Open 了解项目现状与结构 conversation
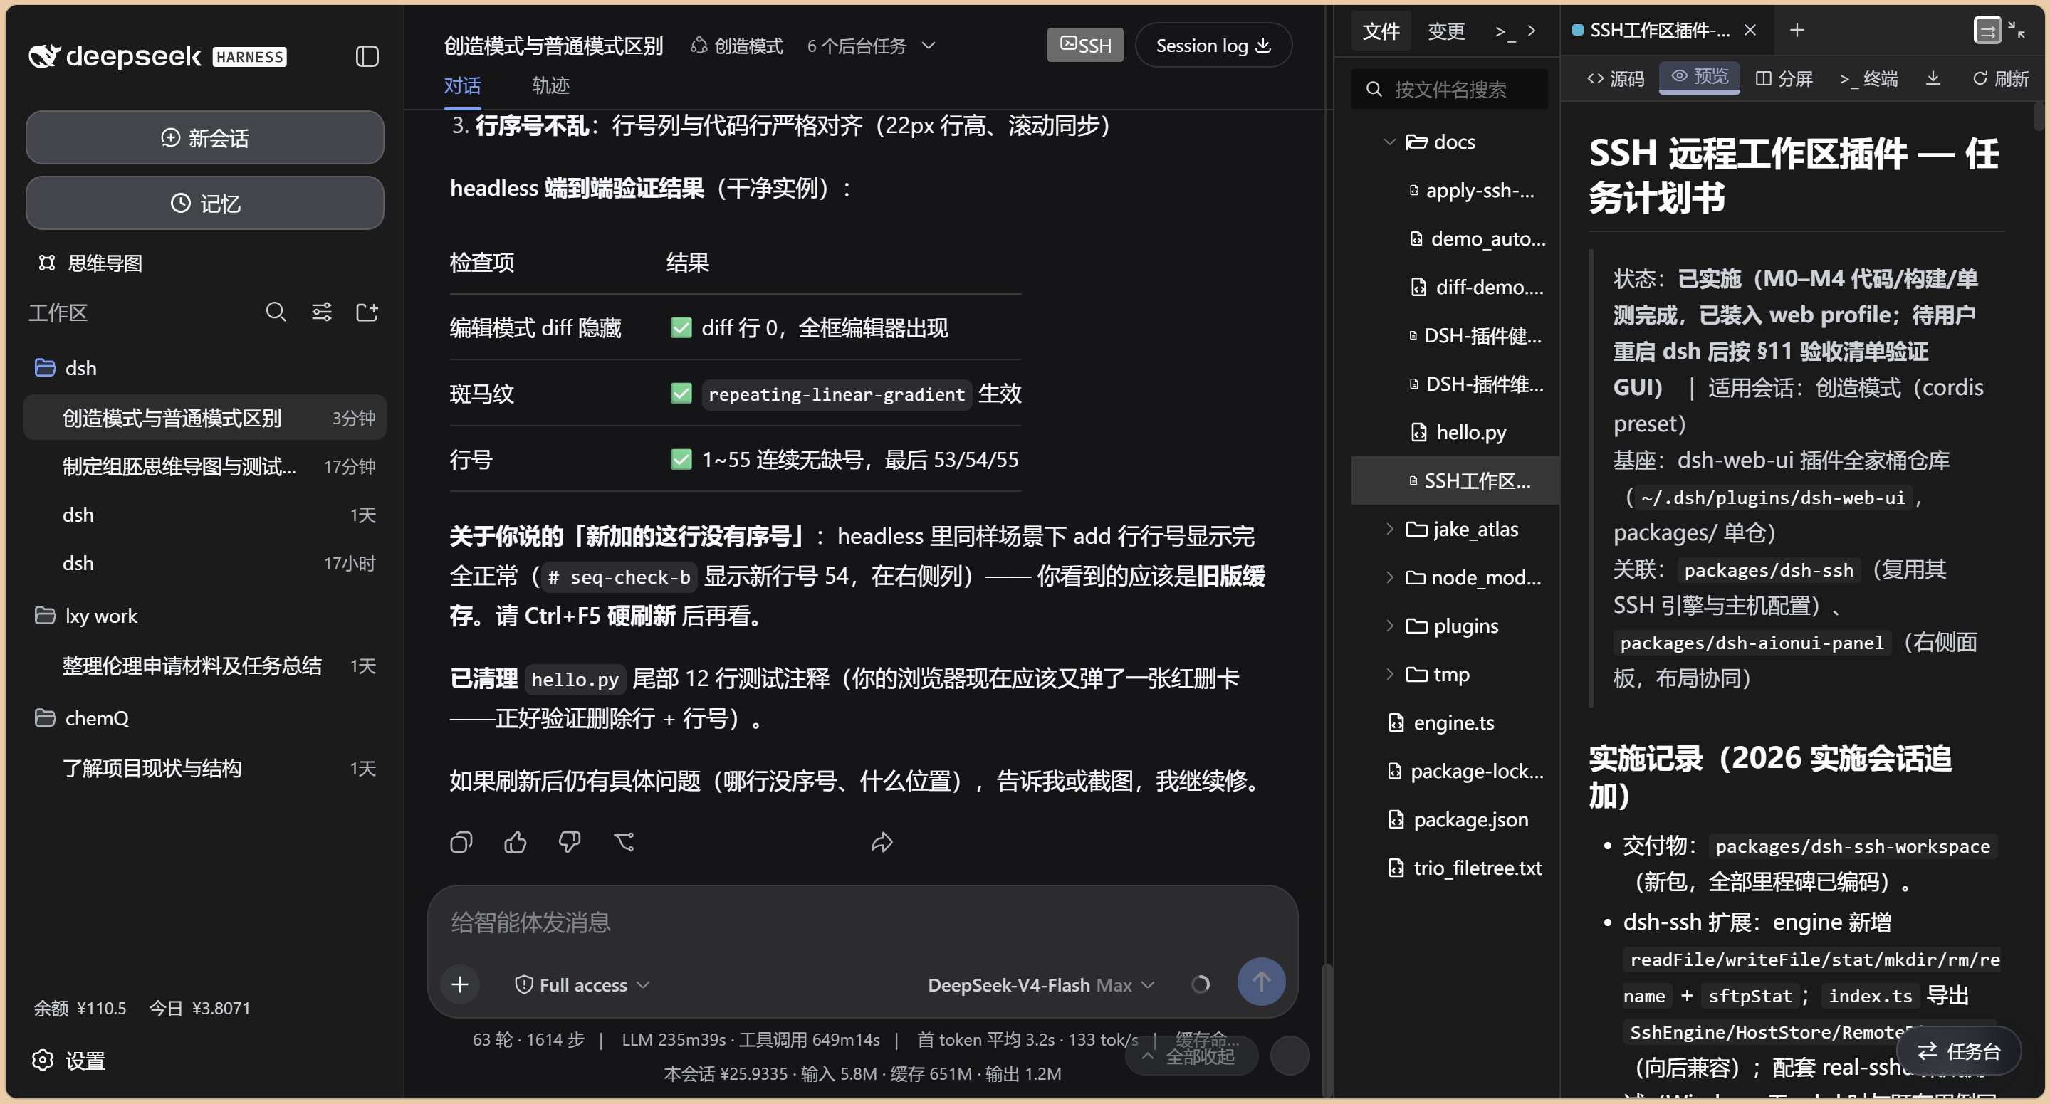The width and height of the screenshot is (2050, 1104). point(204,768)
